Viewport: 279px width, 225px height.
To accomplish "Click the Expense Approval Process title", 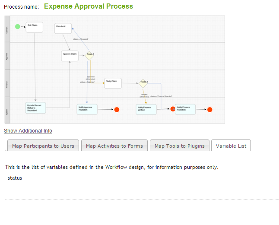I will coord(89,6).
